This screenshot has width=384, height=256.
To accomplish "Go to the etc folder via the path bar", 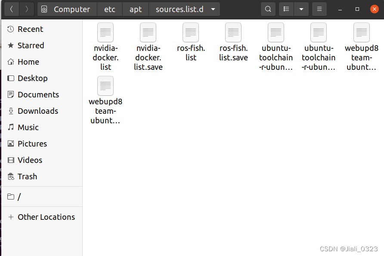I will point(109,9).
